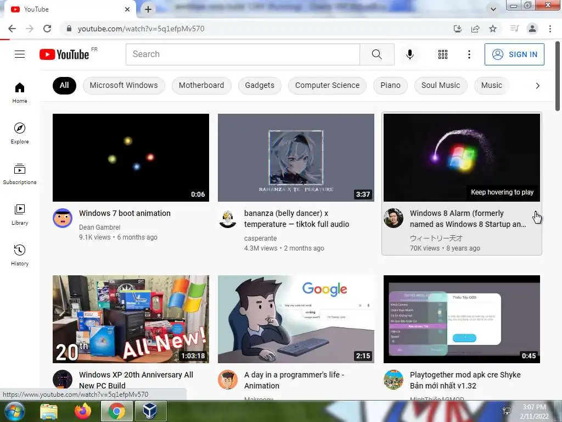Viewport: 562px width, 422px height.
Task: Click the Google programmer animation thumbnail
Action: [x=296, y=319]
